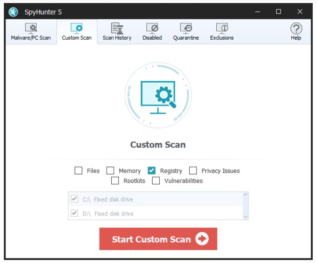The image size is (317, 263).
Task: Select the Custom Scan gear monitor icon
Action: 77,28
